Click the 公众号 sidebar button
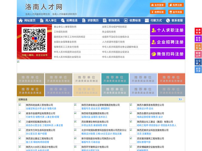 pos(198,47)
